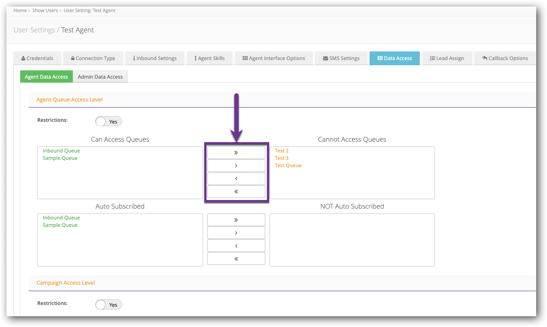This screenshot has width=547, height=327.
Task: Click User Settings in the page heading
Action: pyautogui.click(x=34, y=30)
